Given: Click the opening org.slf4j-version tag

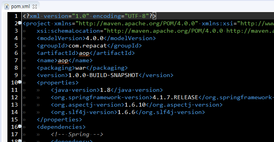Looking at the screenshot, I should point(84,112).
